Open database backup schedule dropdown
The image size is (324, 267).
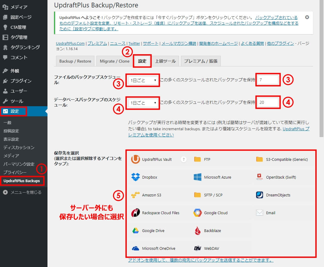click(x=143, y=103)
